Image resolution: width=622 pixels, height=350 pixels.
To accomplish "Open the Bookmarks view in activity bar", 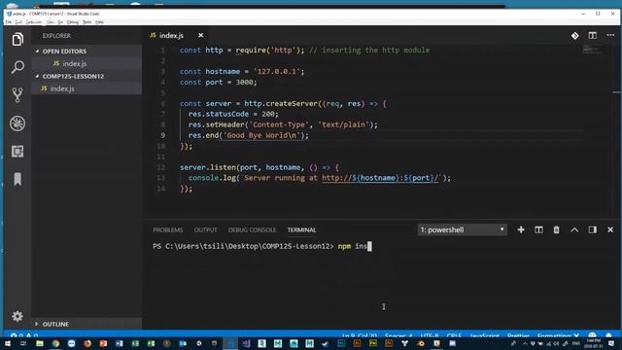I will (17, 179).
